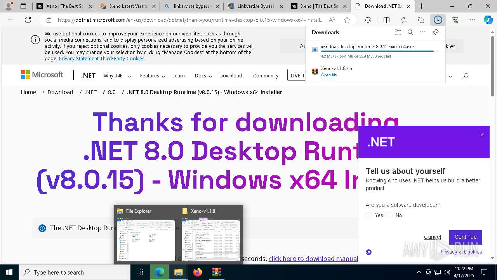Add this page to favorites star
The image size is (497, 280).
347,20
